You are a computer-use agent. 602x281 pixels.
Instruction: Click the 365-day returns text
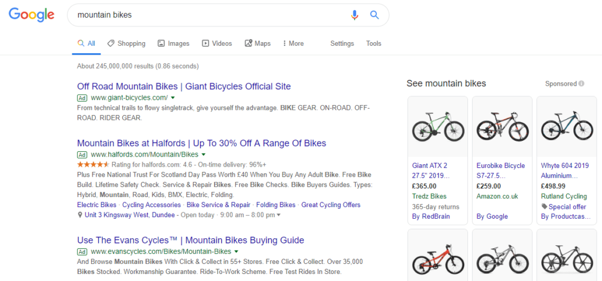coord(436,207)
